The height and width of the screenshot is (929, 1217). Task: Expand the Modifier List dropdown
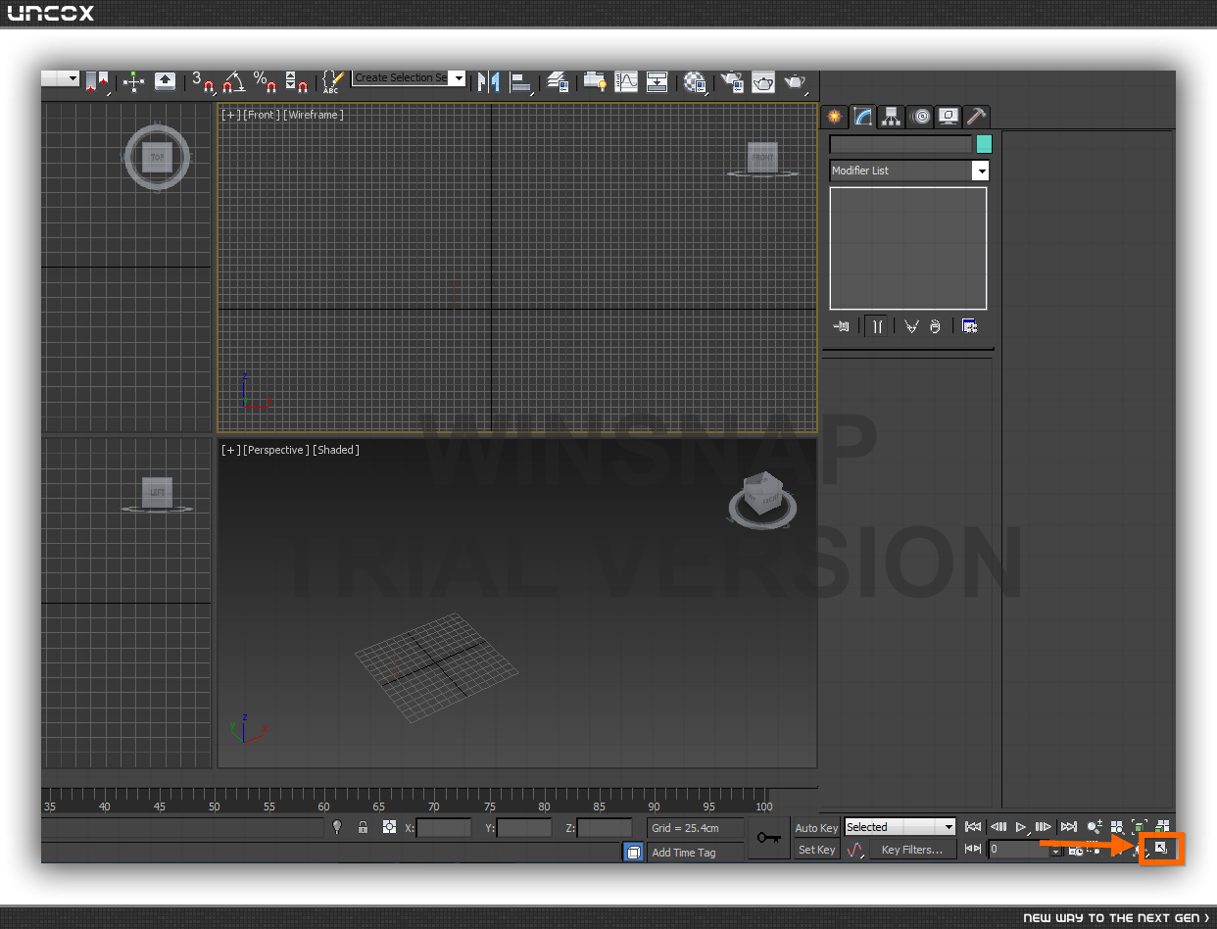pyautogui.click(x=981, y=171)
